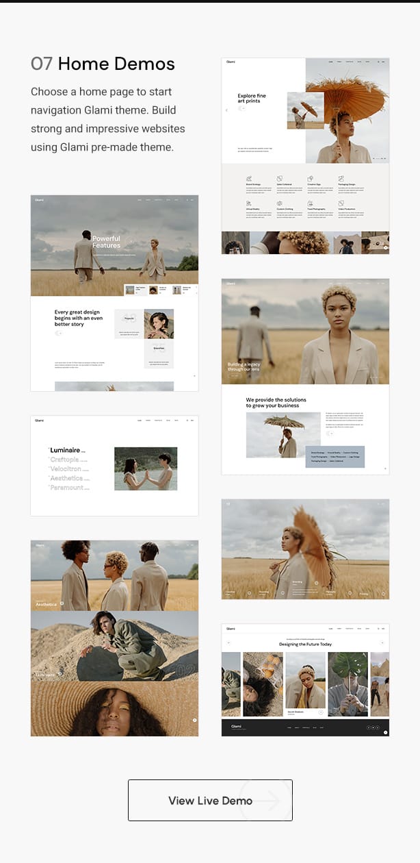Click the Creative Sign service icon
This screenshot has height=863, width=420.
click(310, 178)
